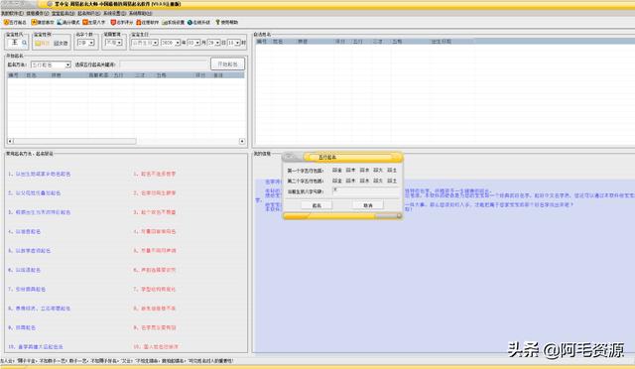Viewport: 635px width, 369px height.
Task: Check 金 for the first character
Action: coord(337,171)
